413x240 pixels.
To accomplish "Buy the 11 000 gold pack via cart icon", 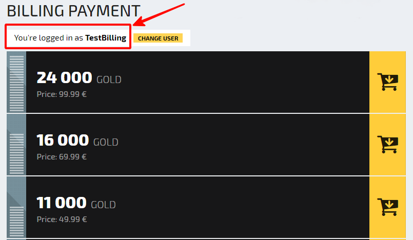I will coord(387,207).
